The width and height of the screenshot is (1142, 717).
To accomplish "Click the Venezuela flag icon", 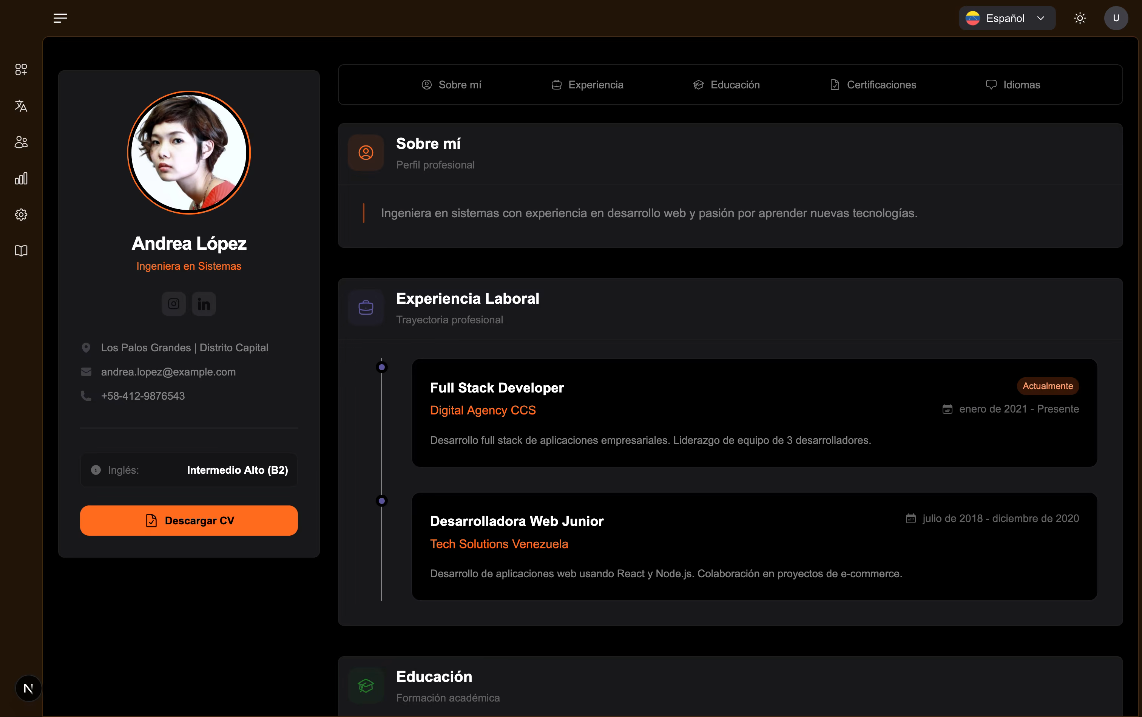I will [973, 18].
